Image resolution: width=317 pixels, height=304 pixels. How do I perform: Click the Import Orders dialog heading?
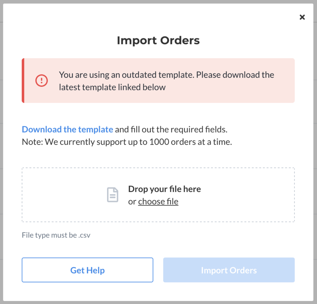(x=158, y=40)
